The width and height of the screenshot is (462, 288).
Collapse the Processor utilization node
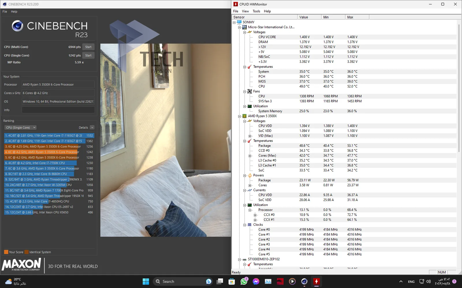(x=250, y=210)
